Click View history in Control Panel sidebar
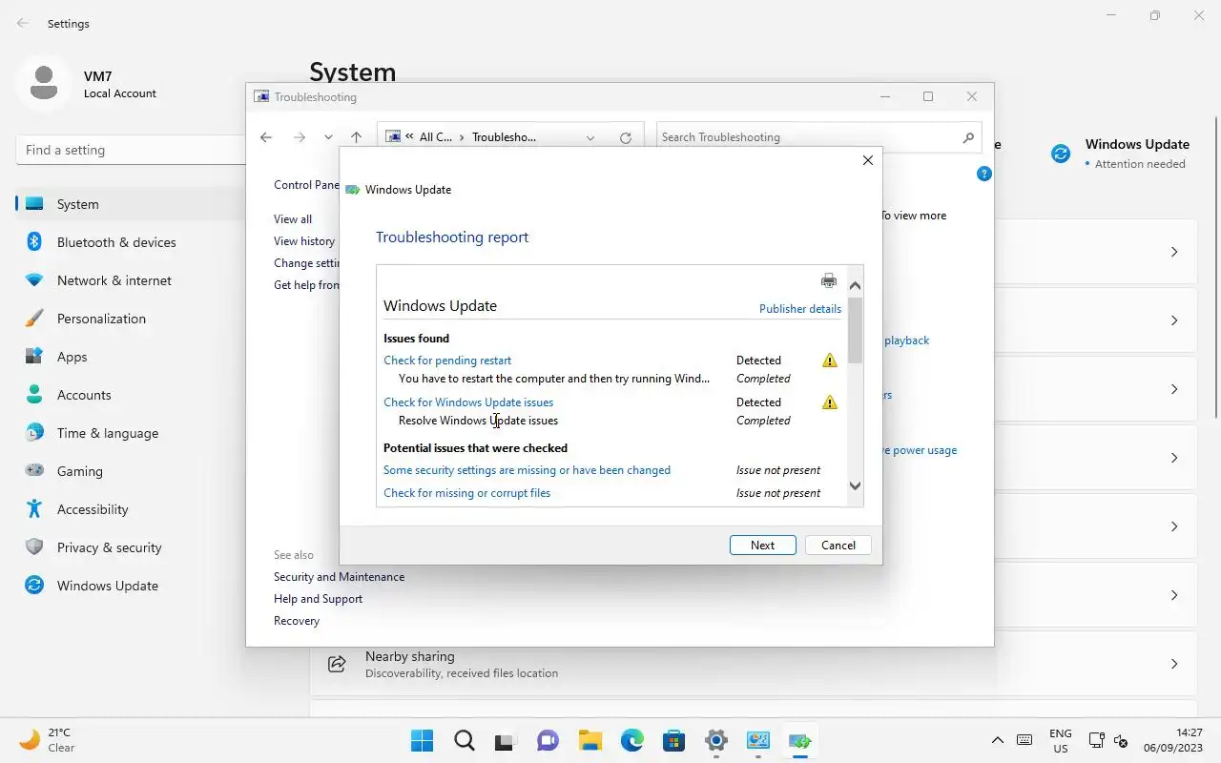This screenshot has height=763, width=1221. coord(304,241)
